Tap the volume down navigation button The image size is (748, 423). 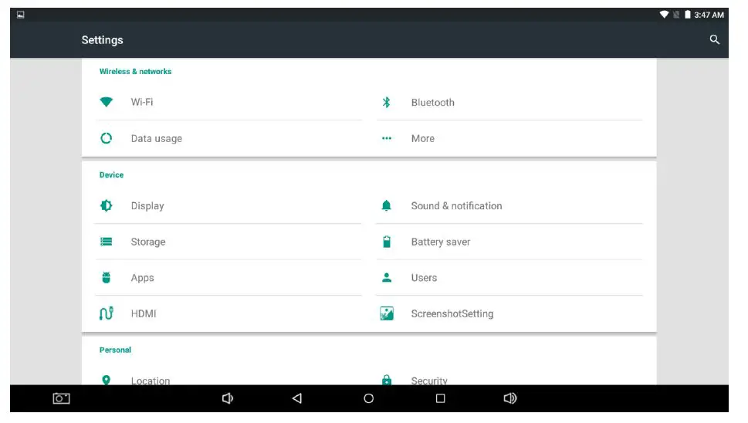click(228, 398)
